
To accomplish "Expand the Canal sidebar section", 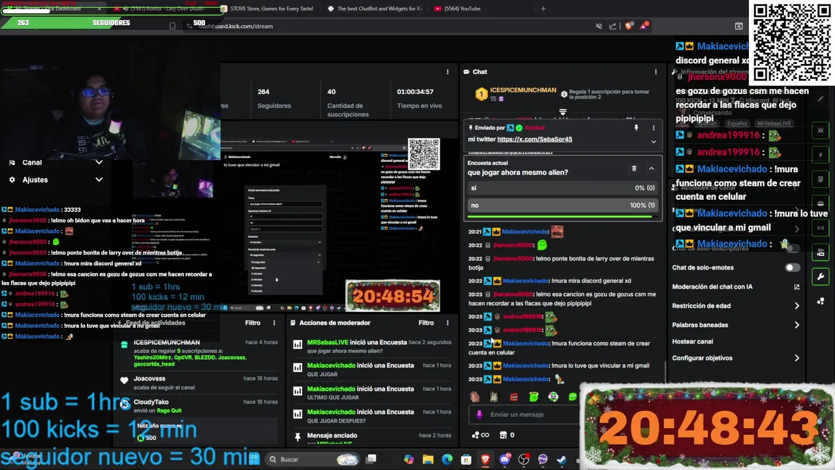I will [x=55, y=163].
